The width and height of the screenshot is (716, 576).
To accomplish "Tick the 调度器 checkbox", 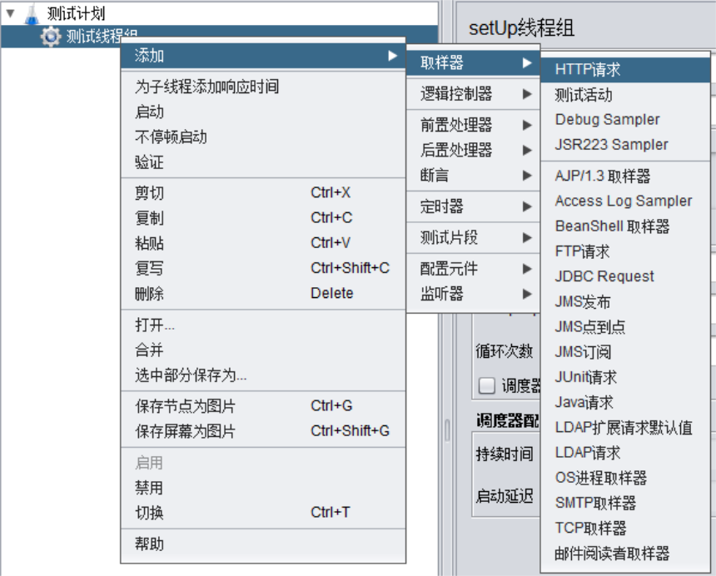I will click(x=486, y=385).
